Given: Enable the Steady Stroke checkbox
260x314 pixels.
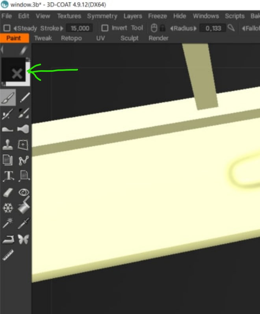Looking at the screenshot, I should (x=7, y=28).
